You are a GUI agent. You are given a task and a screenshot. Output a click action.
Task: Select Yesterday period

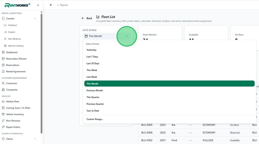169,50
